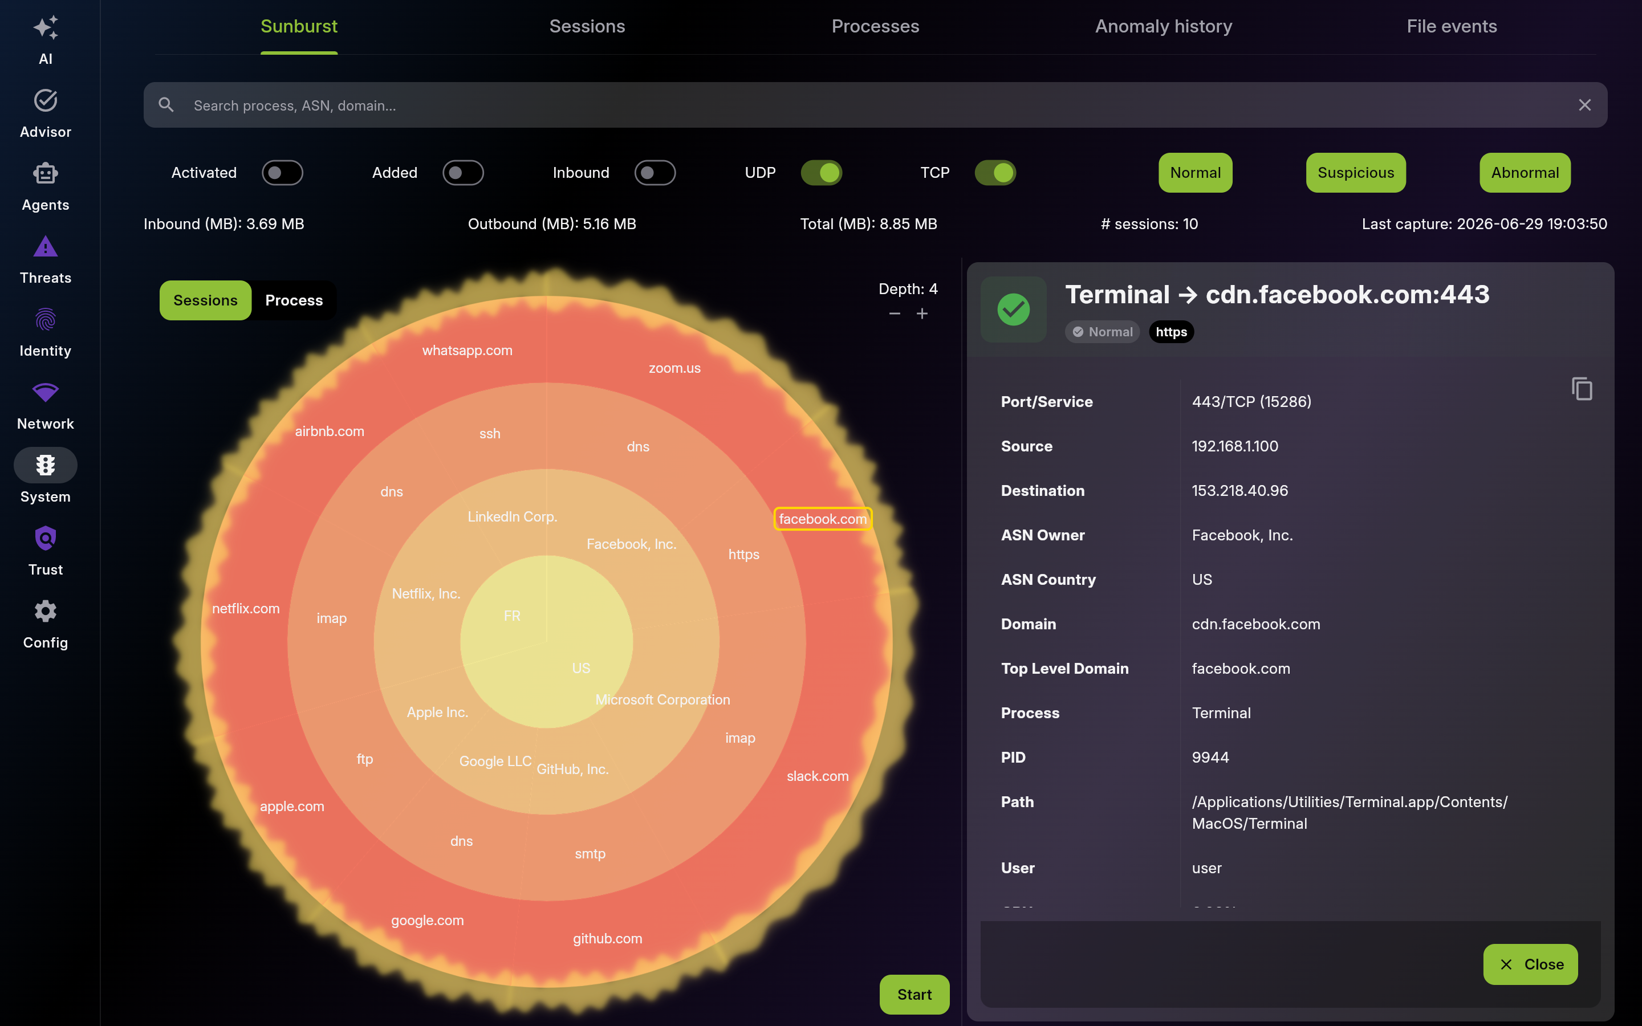The width and height of the screenshot is (1642, 1026).
Task: Disable the TCP switch
Action: tap(995, 172)
